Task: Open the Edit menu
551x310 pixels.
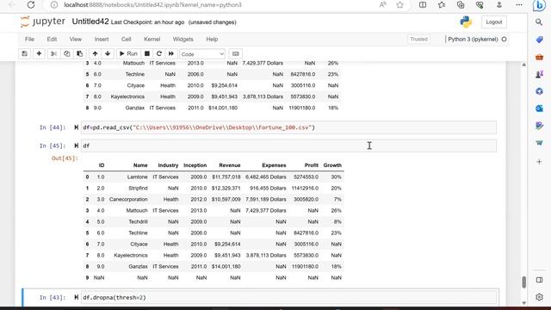Action: (x=52, y=39)
